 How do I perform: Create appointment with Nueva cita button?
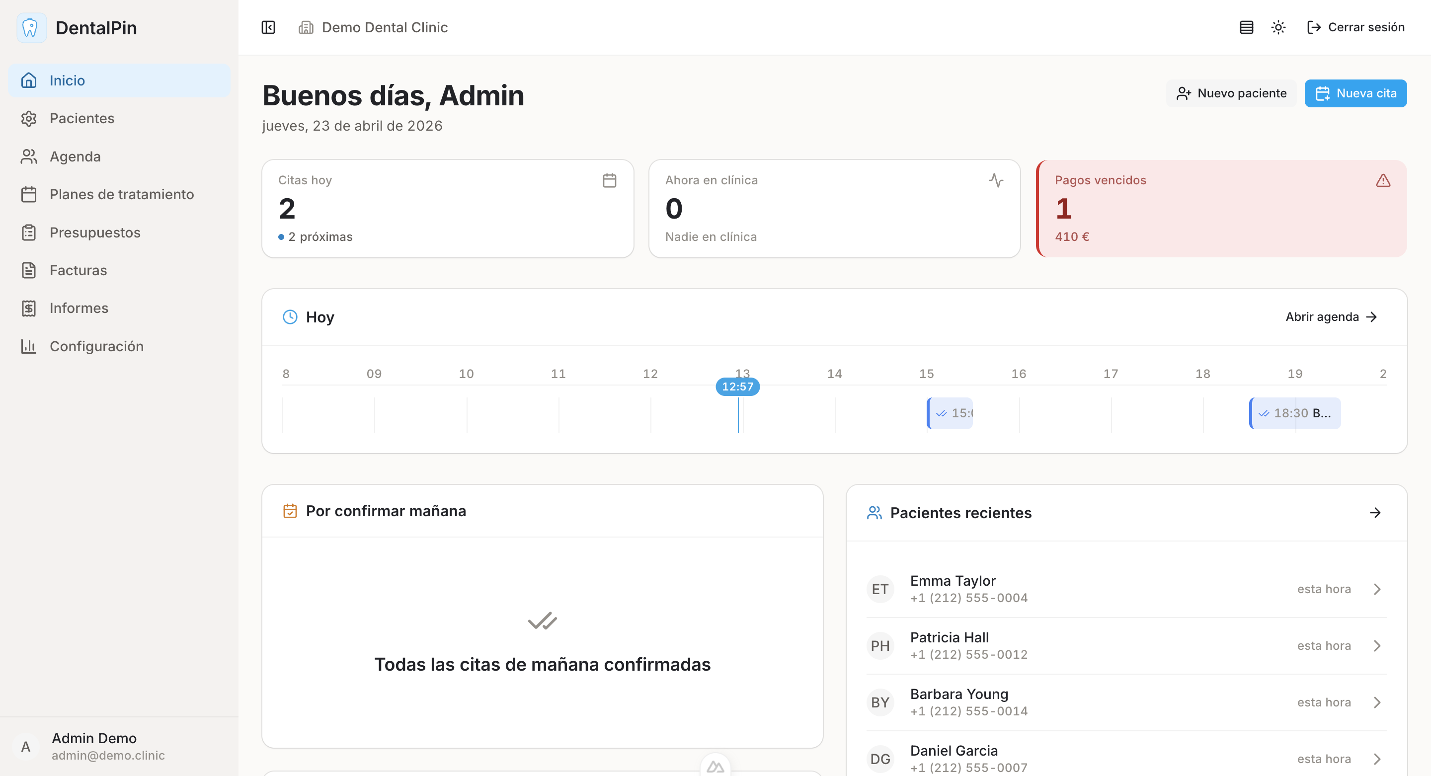[x=1355, y=93]
